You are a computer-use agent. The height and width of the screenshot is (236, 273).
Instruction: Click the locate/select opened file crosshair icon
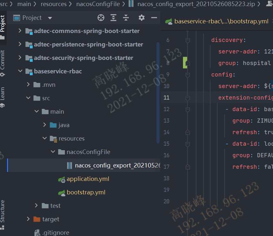coord(101,18)
